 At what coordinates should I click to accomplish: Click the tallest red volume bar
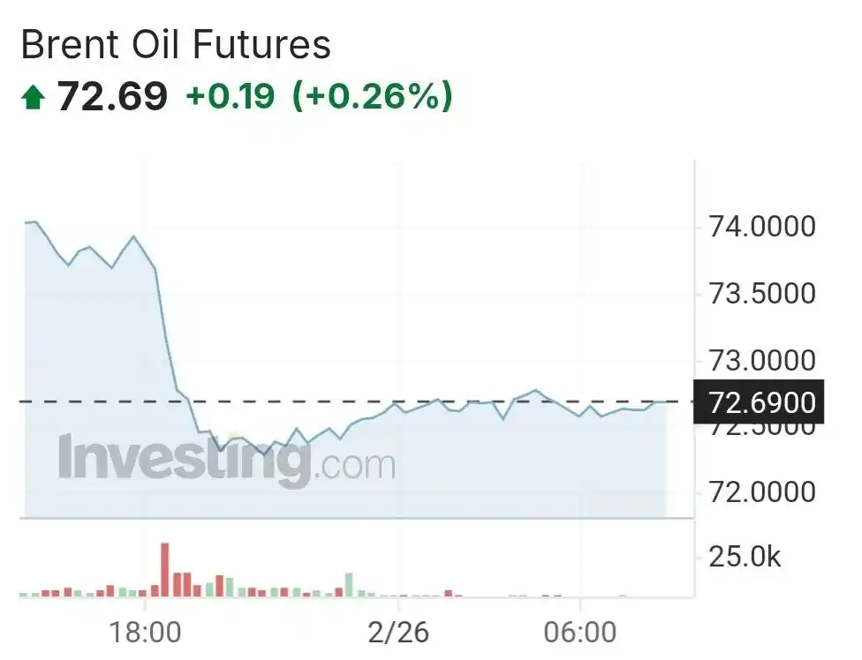164,569
